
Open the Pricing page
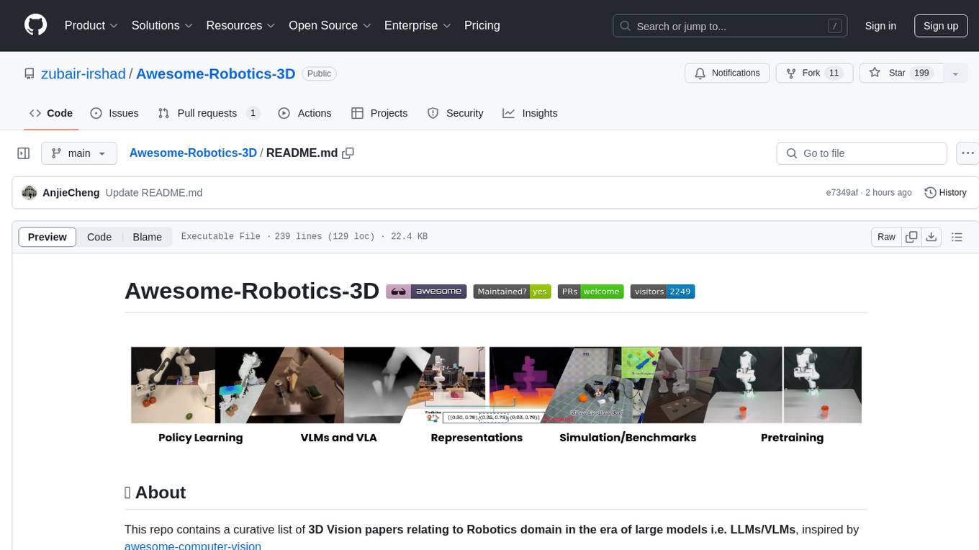click(482, 25)
